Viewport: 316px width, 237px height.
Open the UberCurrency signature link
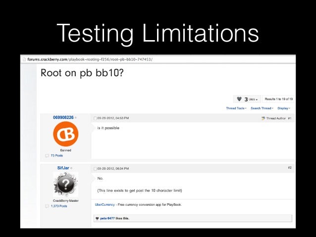click(105, 204)
